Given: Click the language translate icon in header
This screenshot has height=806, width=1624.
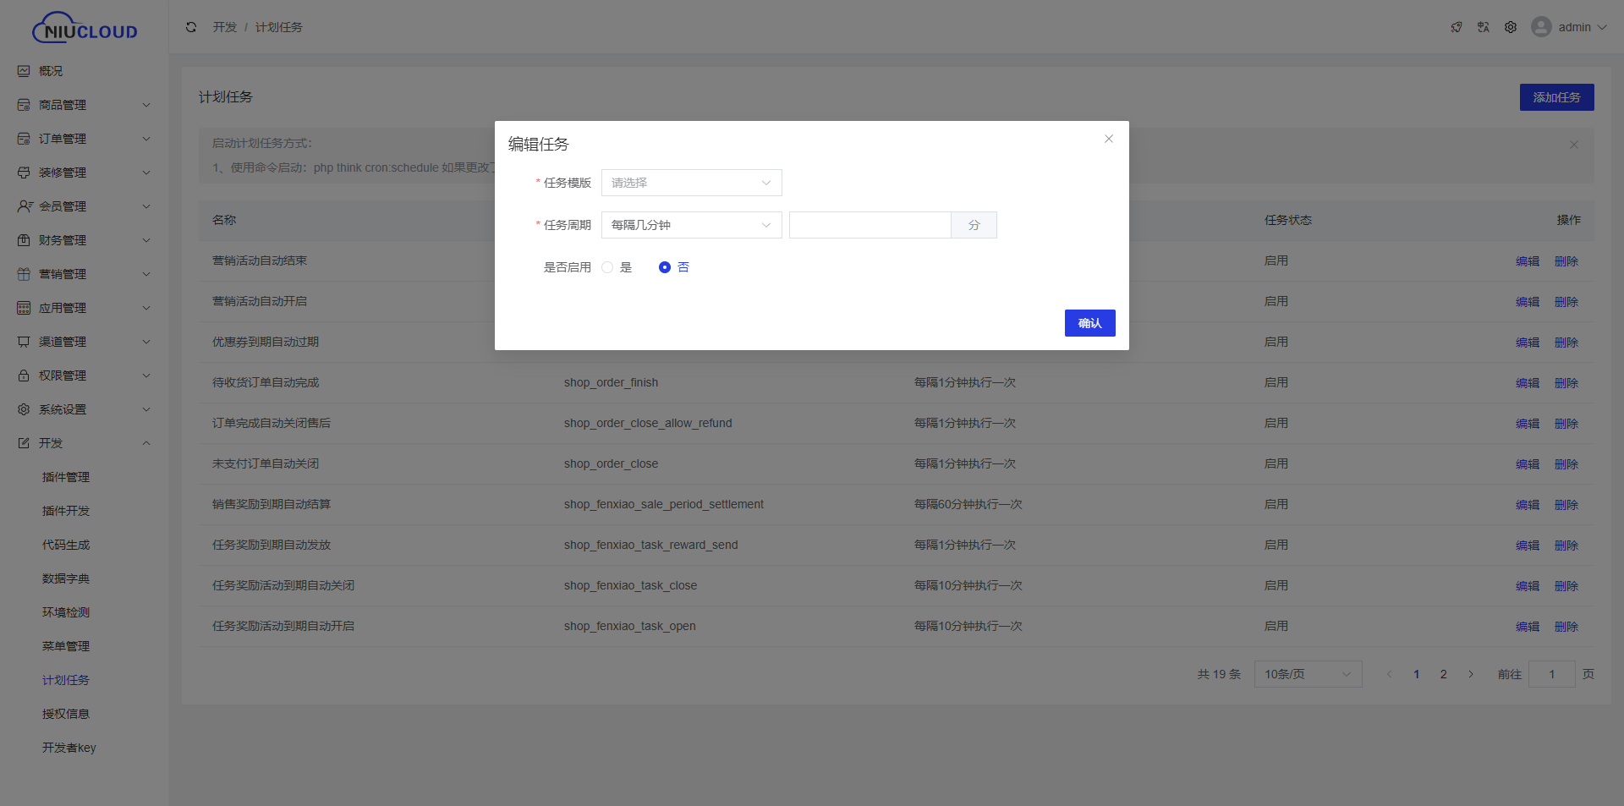Looking at the screenshot, I should point(1484,27).
